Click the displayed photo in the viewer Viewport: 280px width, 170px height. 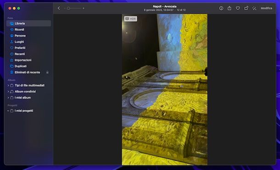point(164,89)
